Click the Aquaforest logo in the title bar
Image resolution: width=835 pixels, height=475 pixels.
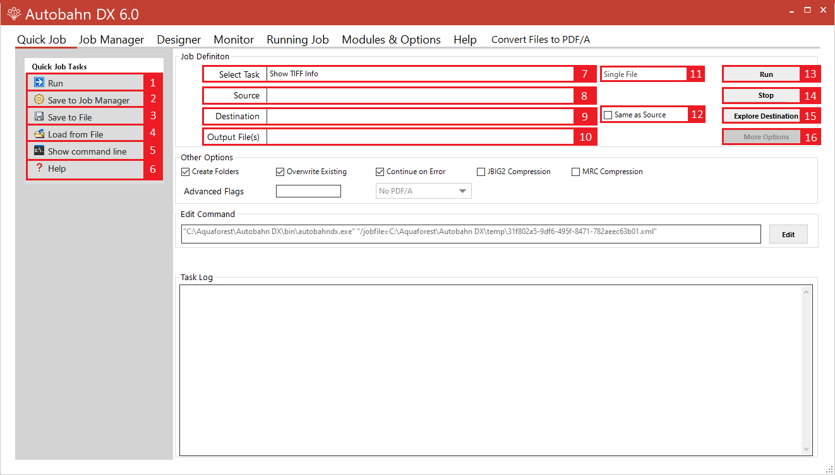pyautogui.click(x=14, y=13)
